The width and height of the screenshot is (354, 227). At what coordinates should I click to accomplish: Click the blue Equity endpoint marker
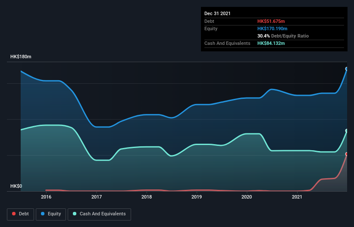click(347, 69)
